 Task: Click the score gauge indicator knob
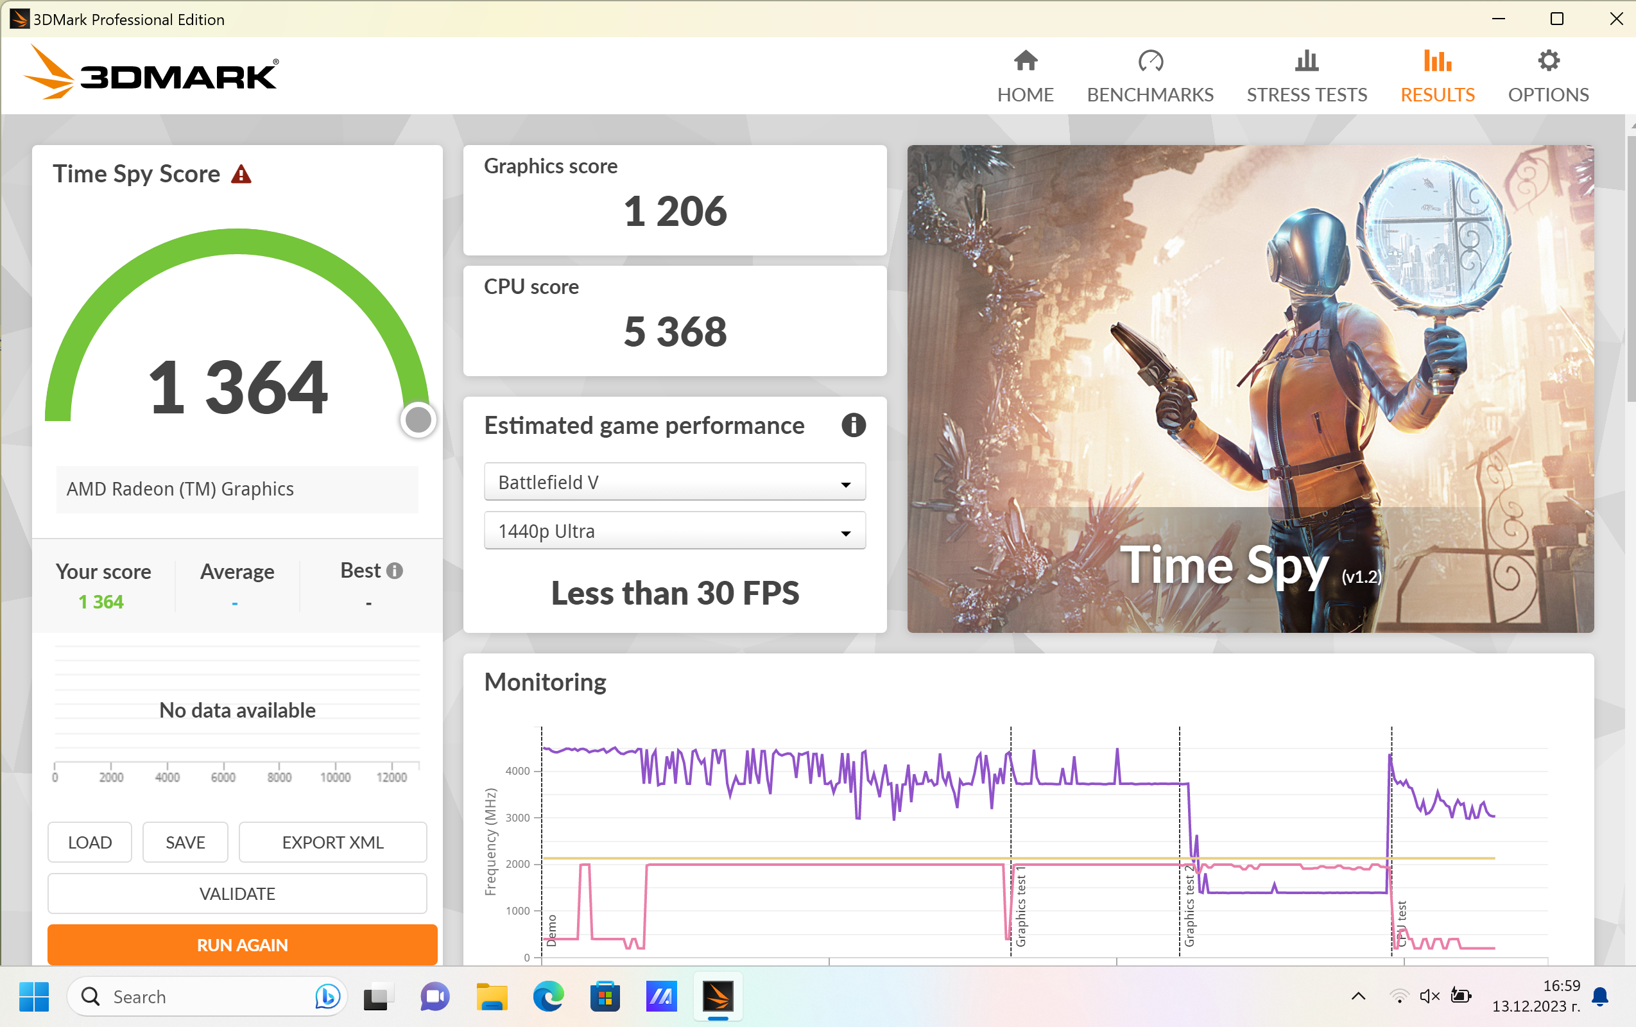pos(418,420)
